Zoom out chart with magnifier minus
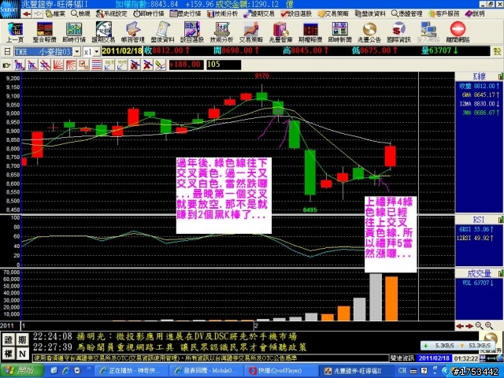504x378 pixels. pos(479,325)
